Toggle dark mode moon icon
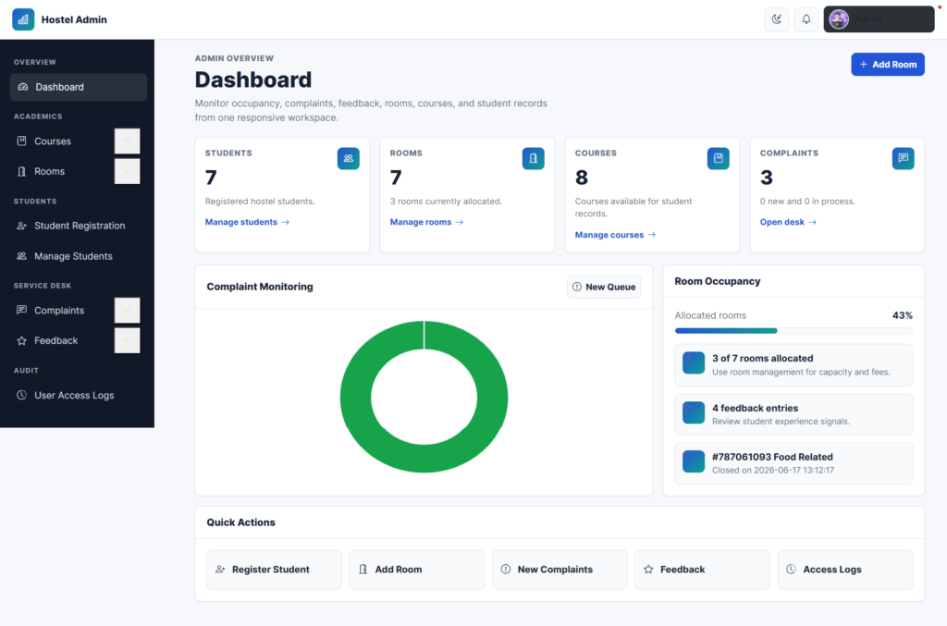The height and width of the screenshot is (626, 947). tap(777, 19)
